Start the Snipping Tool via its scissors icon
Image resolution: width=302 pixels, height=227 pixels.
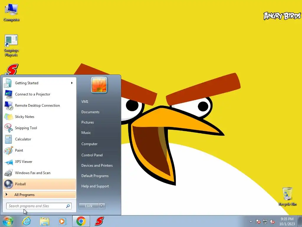point(8,128)
